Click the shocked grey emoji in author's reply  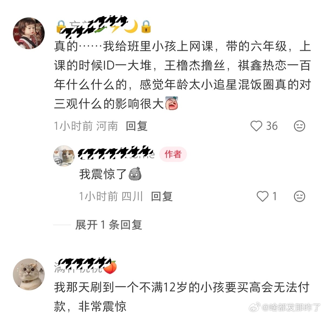[135, 174]
